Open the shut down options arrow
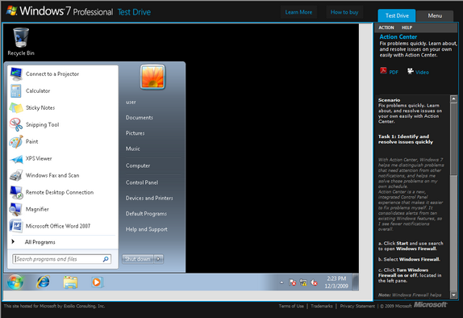 tap(159, 259)
